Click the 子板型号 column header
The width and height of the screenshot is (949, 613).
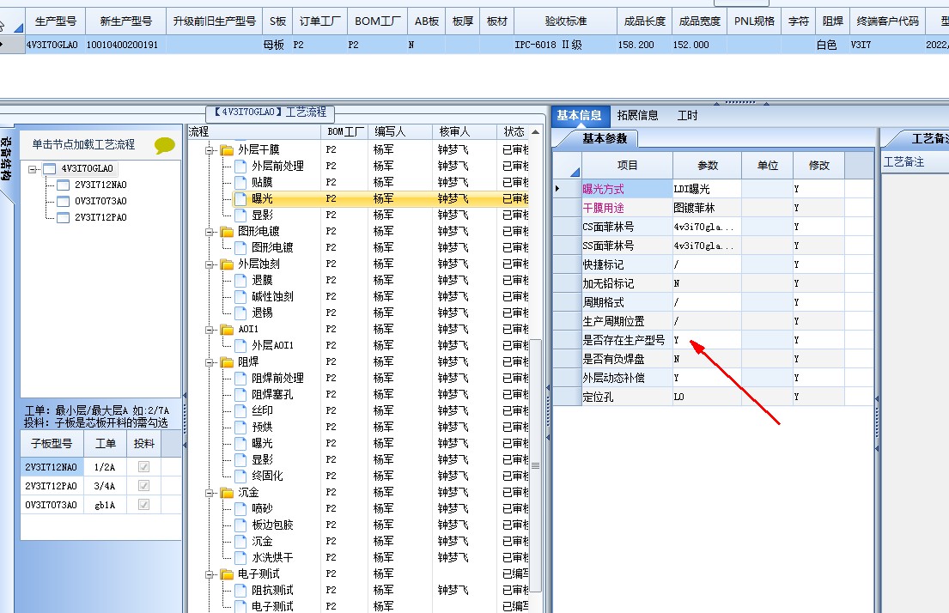(x=52, y=444)
